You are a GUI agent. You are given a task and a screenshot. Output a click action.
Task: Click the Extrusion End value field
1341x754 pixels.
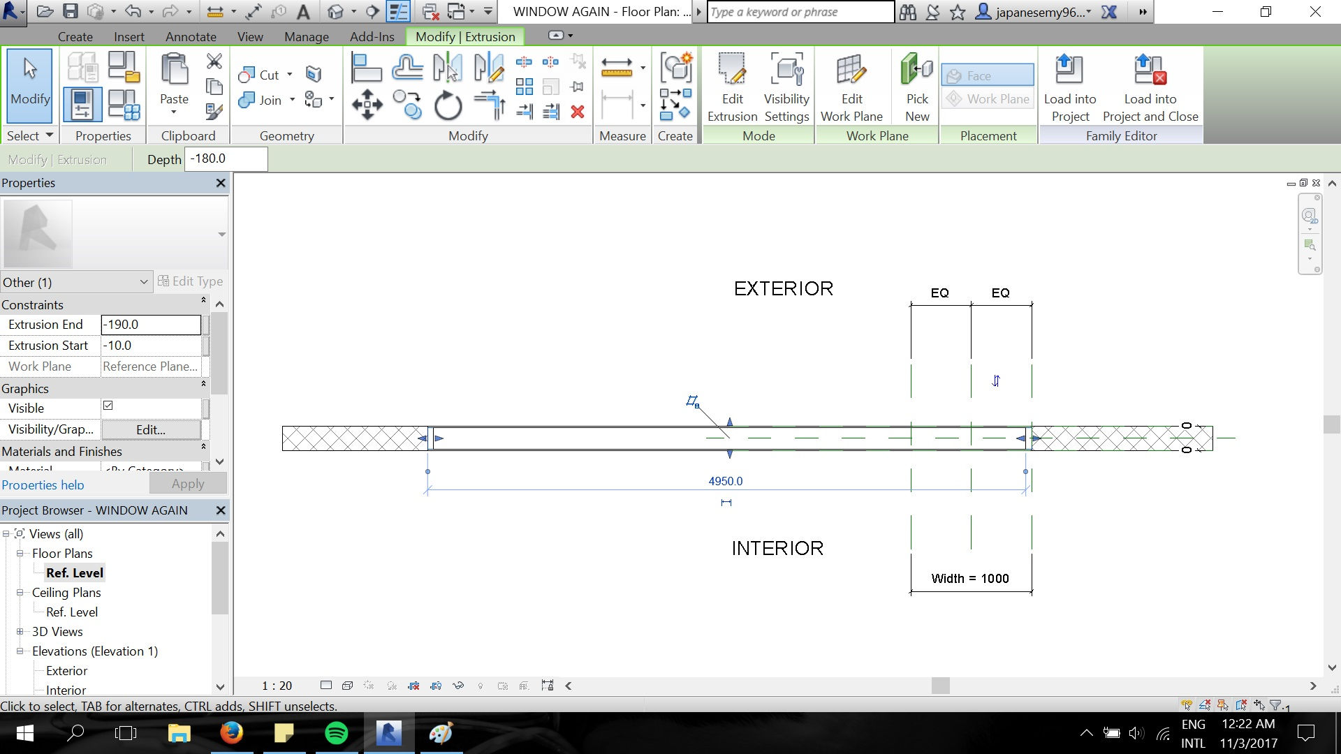151,325
